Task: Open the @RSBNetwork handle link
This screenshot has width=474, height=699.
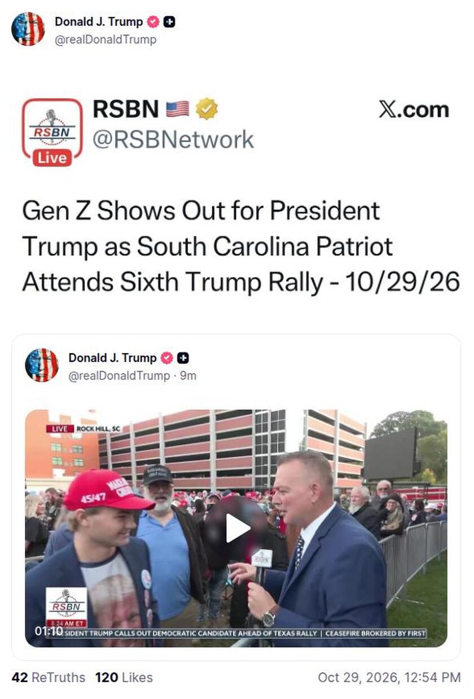Action: click(x=173, y=139)
